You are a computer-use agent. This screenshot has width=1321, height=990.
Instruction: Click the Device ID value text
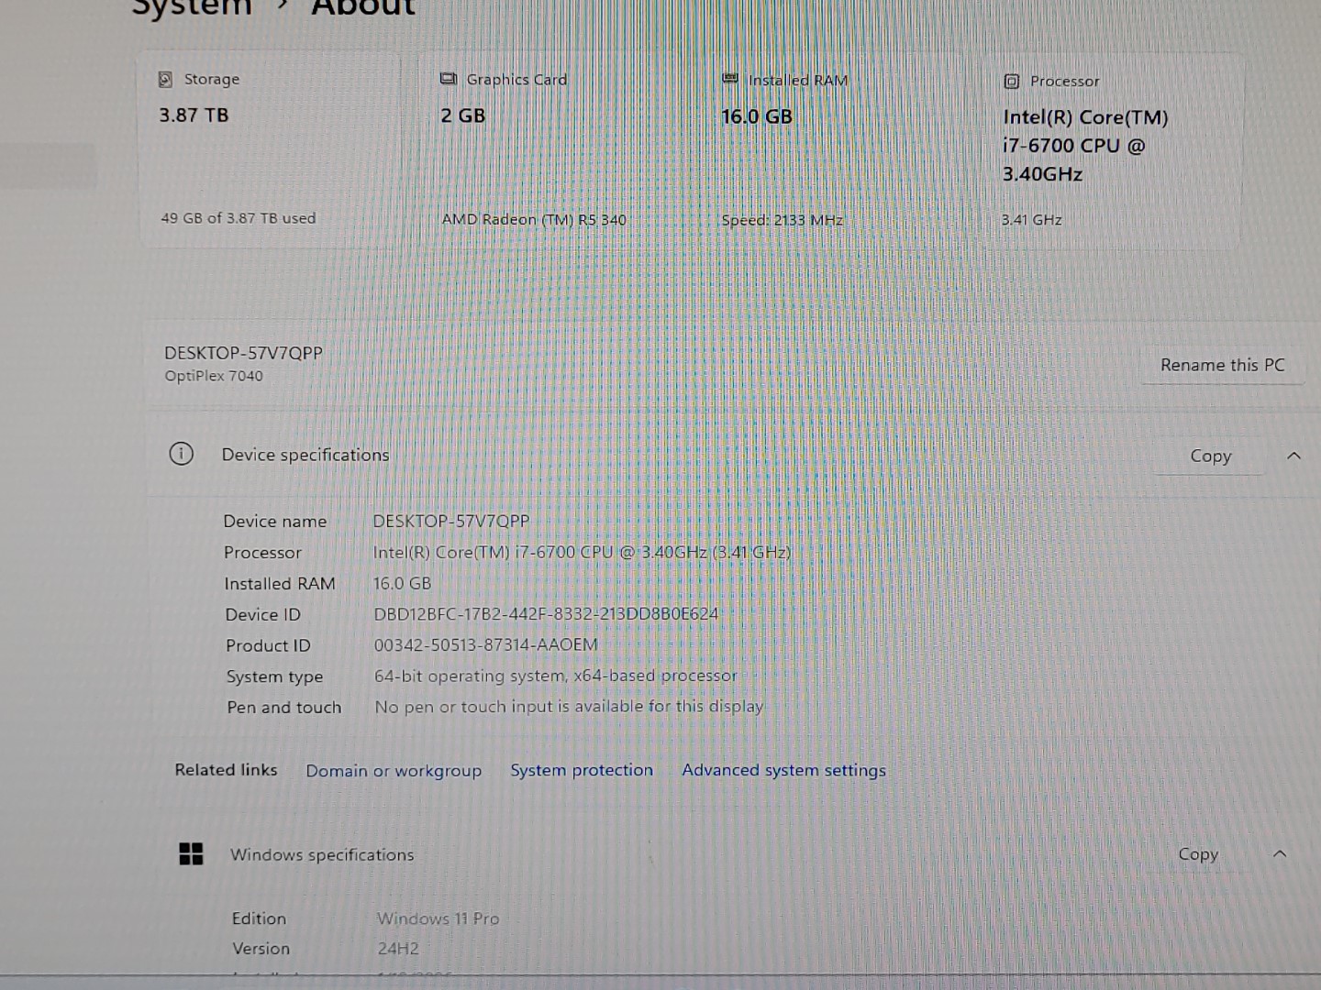(546, 614)
